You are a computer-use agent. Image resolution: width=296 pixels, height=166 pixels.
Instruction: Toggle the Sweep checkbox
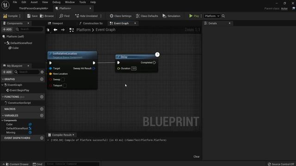tap(63, 79)
